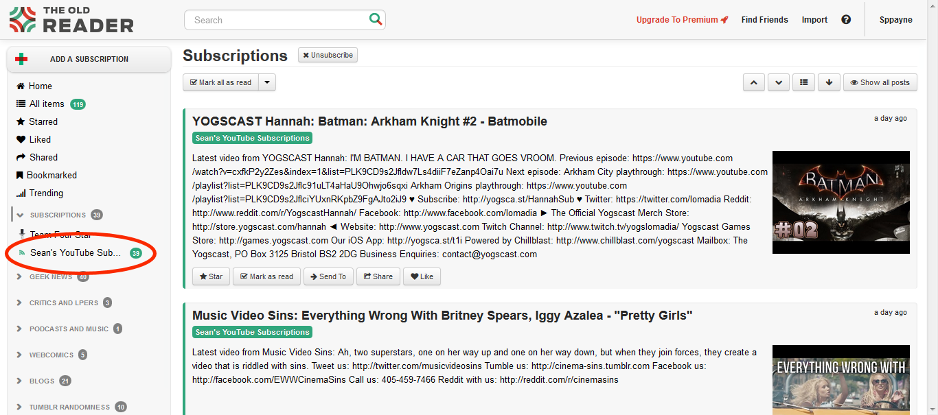Open Mark all as read dropdown arrow
Image resolution: width=938 pixels, height=415 pixels.
click(267, 82)
